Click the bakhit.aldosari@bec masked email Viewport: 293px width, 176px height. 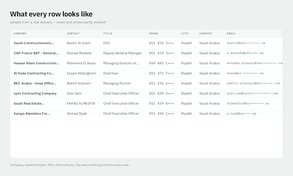253,83
